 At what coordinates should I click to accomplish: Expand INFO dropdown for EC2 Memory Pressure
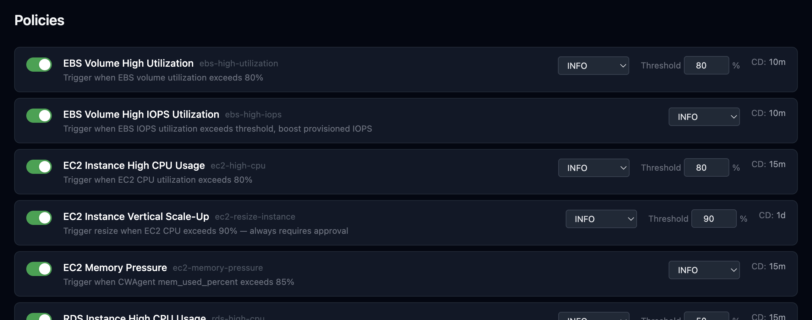pyautogui.click(x=704, y=270)
